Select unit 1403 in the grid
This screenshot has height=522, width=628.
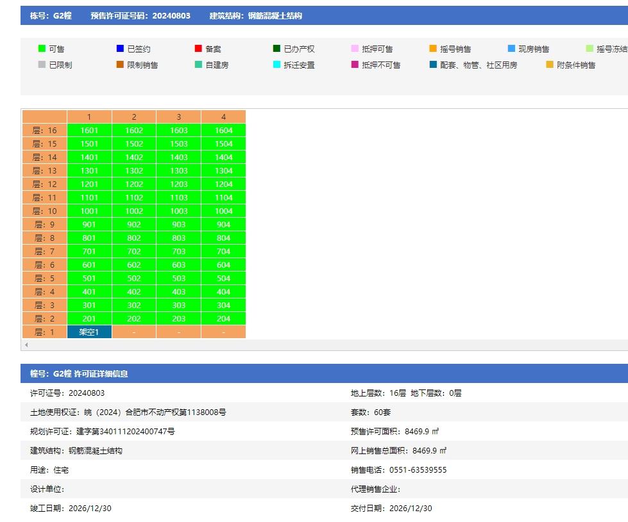[178, 157]
